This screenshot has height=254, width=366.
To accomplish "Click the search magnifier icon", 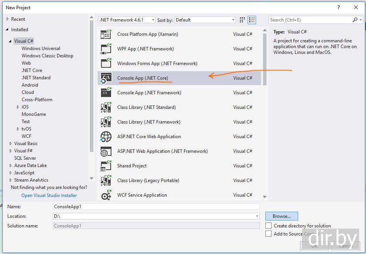I will pos(355,20).
